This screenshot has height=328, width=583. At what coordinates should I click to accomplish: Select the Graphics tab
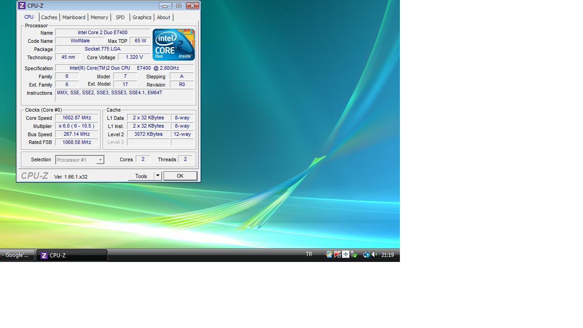click(142, 17)
